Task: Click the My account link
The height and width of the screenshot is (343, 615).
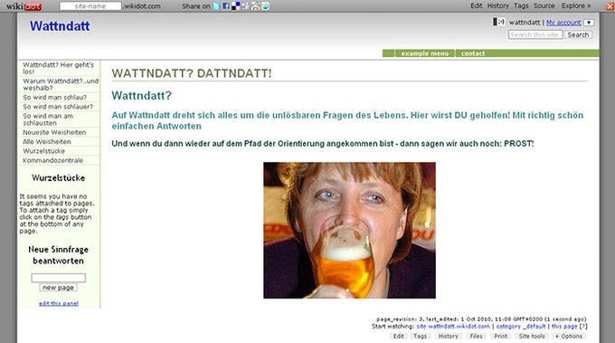Action: click(x=563, y=23)
